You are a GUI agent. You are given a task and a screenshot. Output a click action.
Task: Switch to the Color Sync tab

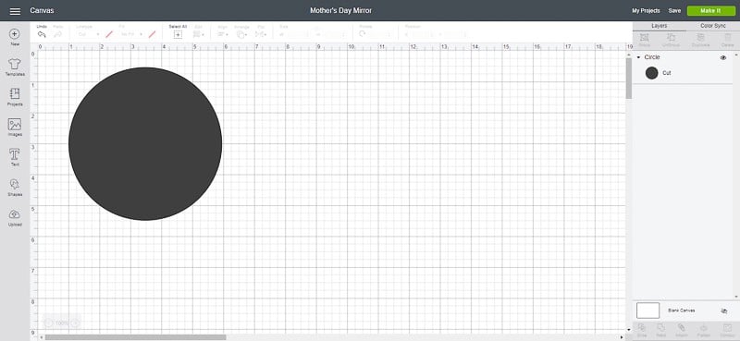712,26
